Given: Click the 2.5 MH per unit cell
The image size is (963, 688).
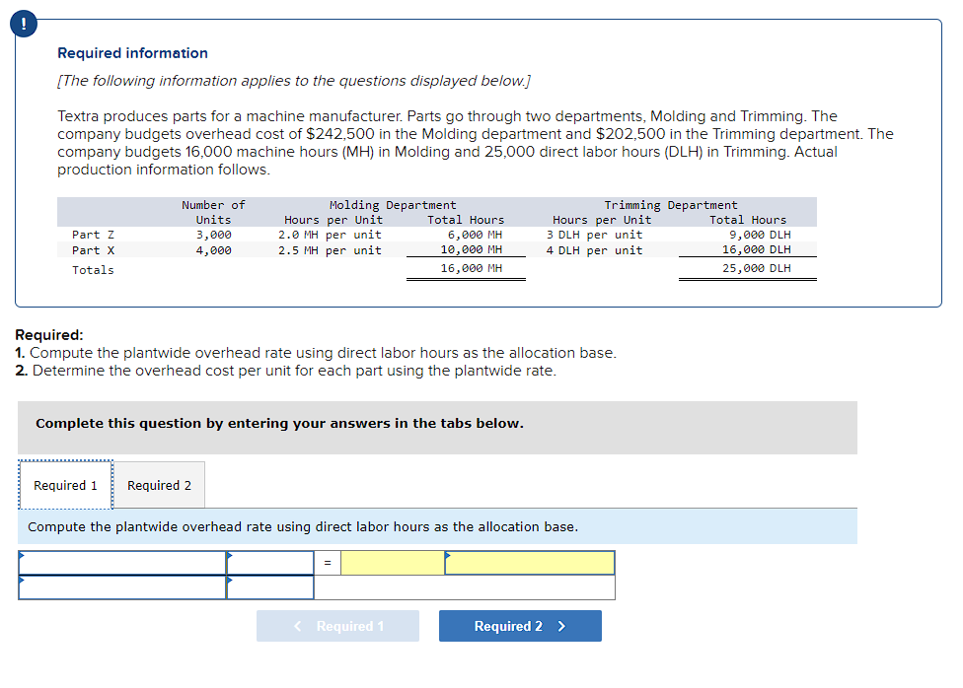Looking at the screenshot, I should point(330,250).
